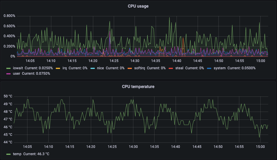Click the system legend label

click(219, 68)
